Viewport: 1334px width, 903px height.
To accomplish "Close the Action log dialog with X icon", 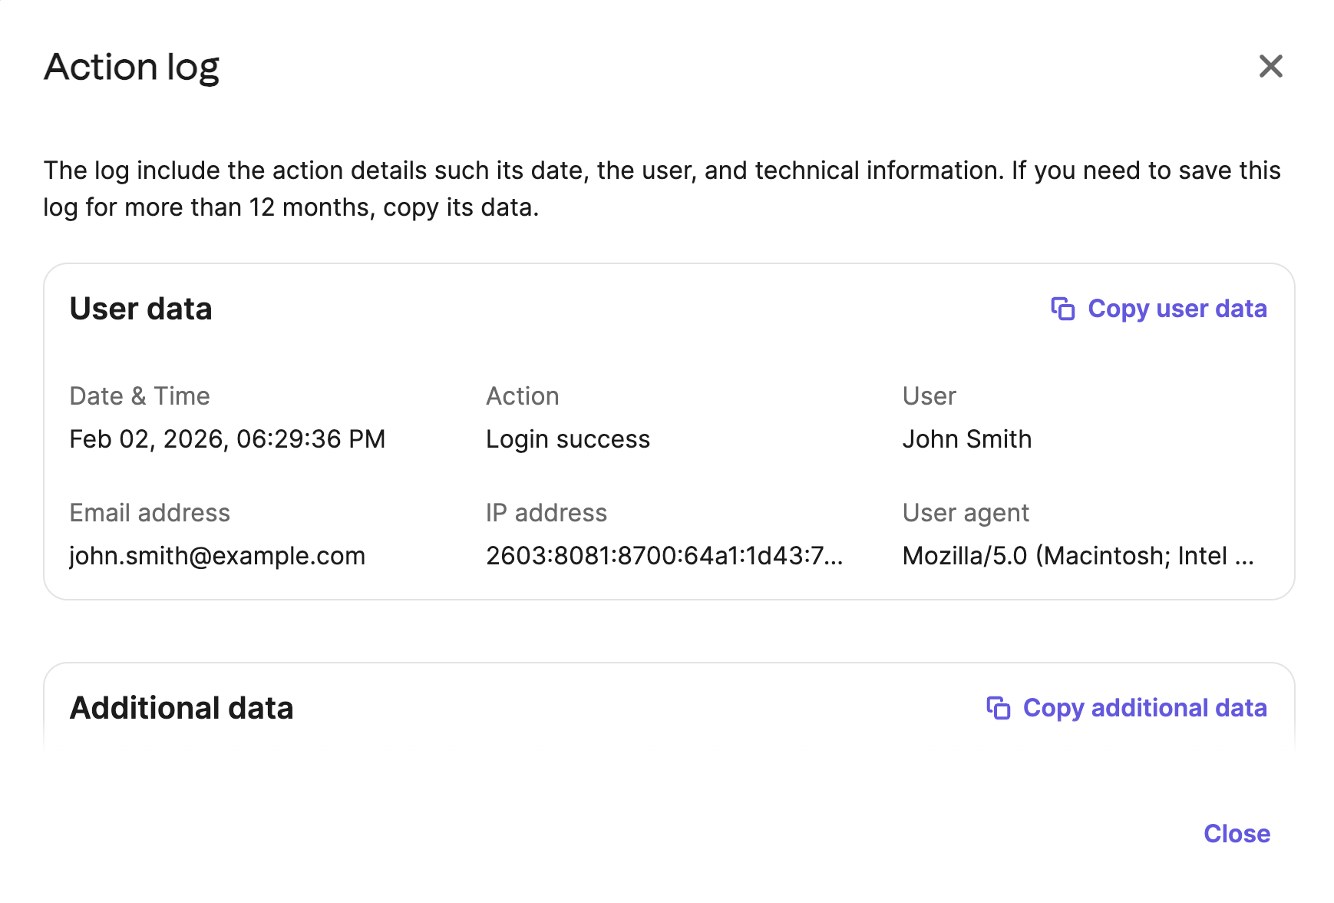I will [1270, 67].
